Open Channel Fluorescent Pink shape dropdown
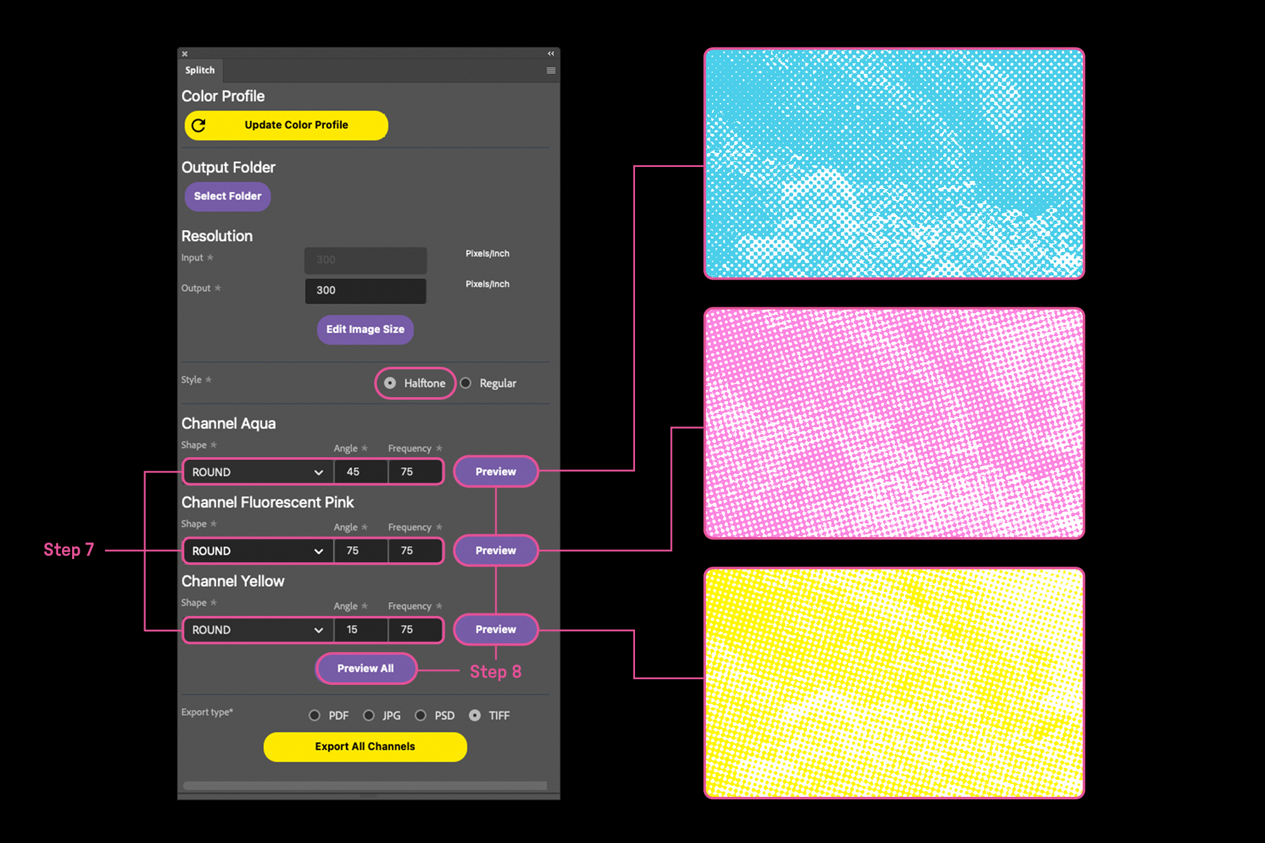Image resolution: width=1265 pixels, height=843 pixels. pyautogui.click(x=257, y=551)
